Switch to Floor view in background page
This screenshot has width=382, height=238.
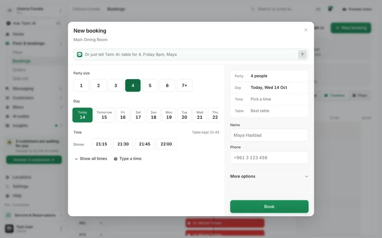click(x=360, y=95)
